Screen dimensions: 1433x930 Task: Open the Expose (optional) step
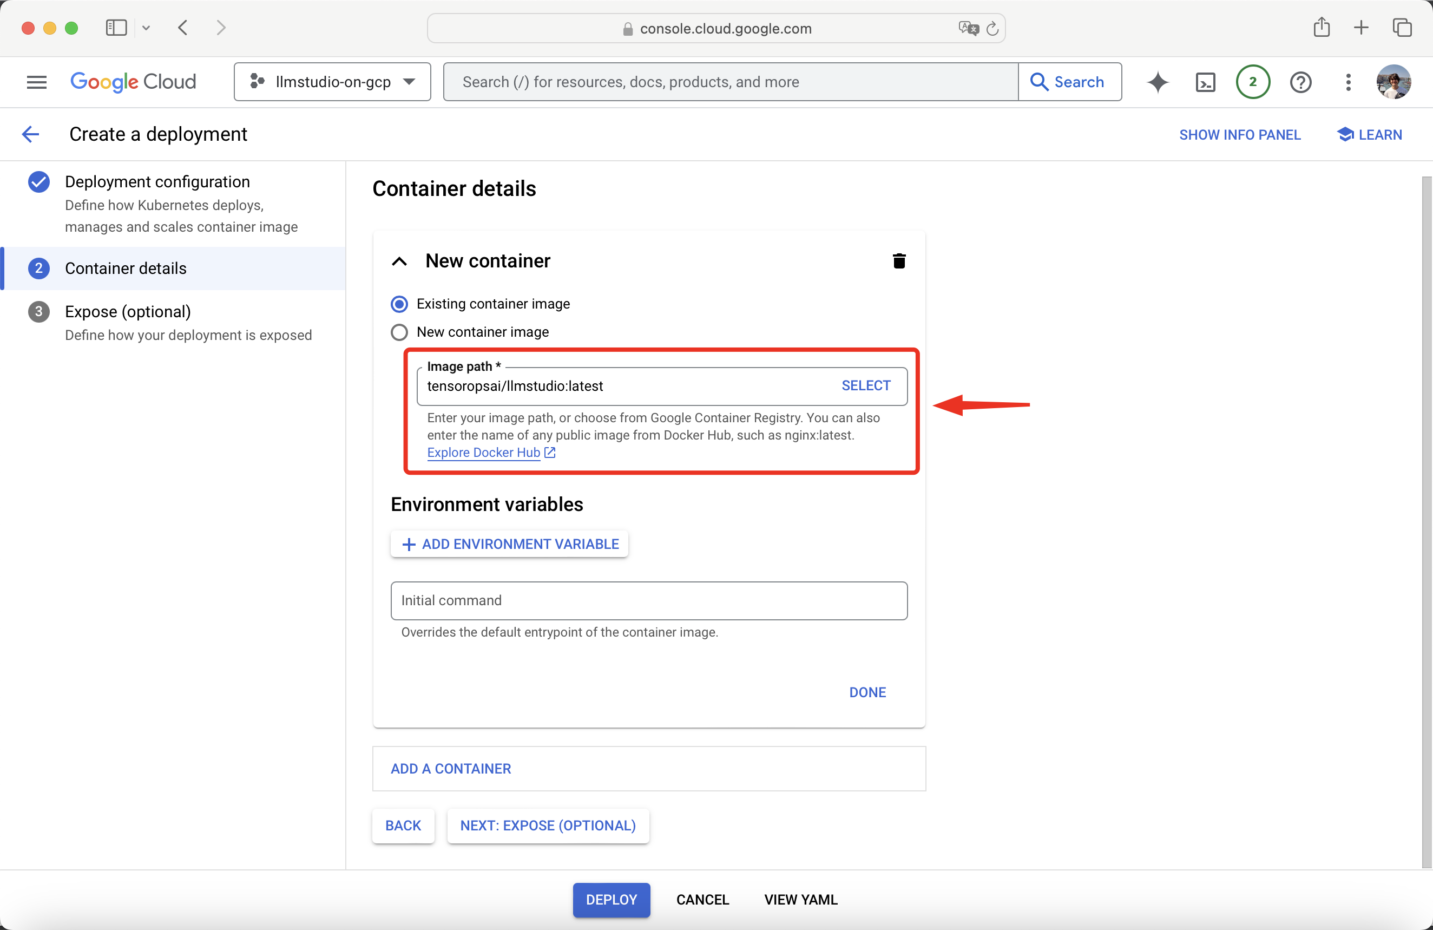(x=128, y=311)
